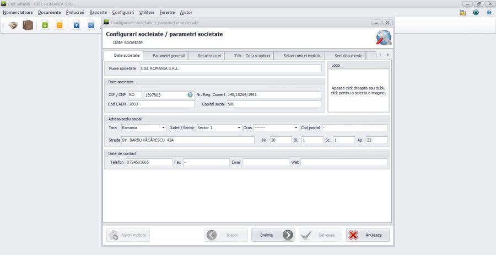The height and width of the screenshot is (255, 496).
Task: Open the Configurari menu
Action: coord(123,12)
